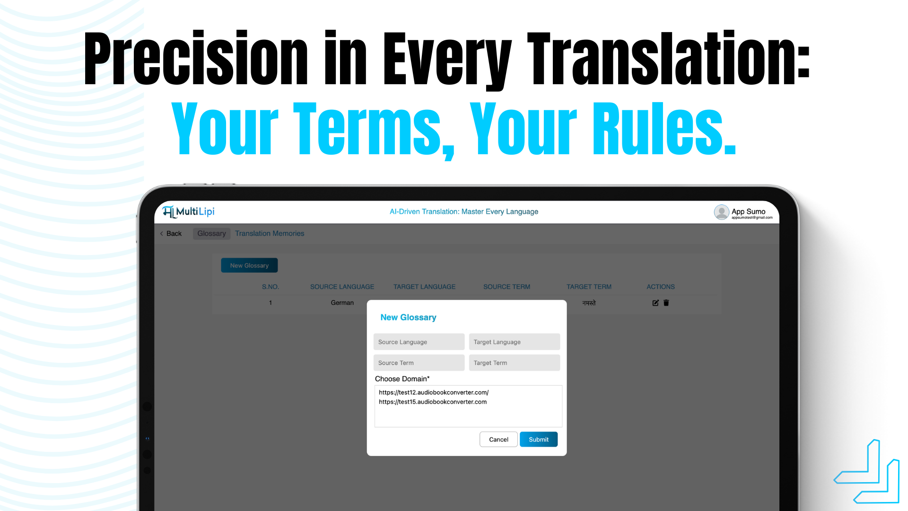Click New Glossary button
Screen dimensions: 908x511
[x=248, y=265]
